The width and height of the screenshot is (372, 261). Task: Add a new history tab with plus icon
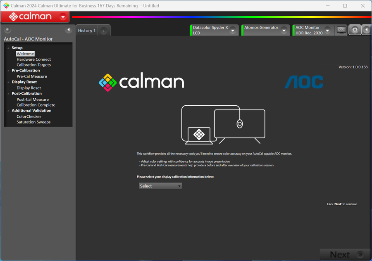tap(104, 31)
